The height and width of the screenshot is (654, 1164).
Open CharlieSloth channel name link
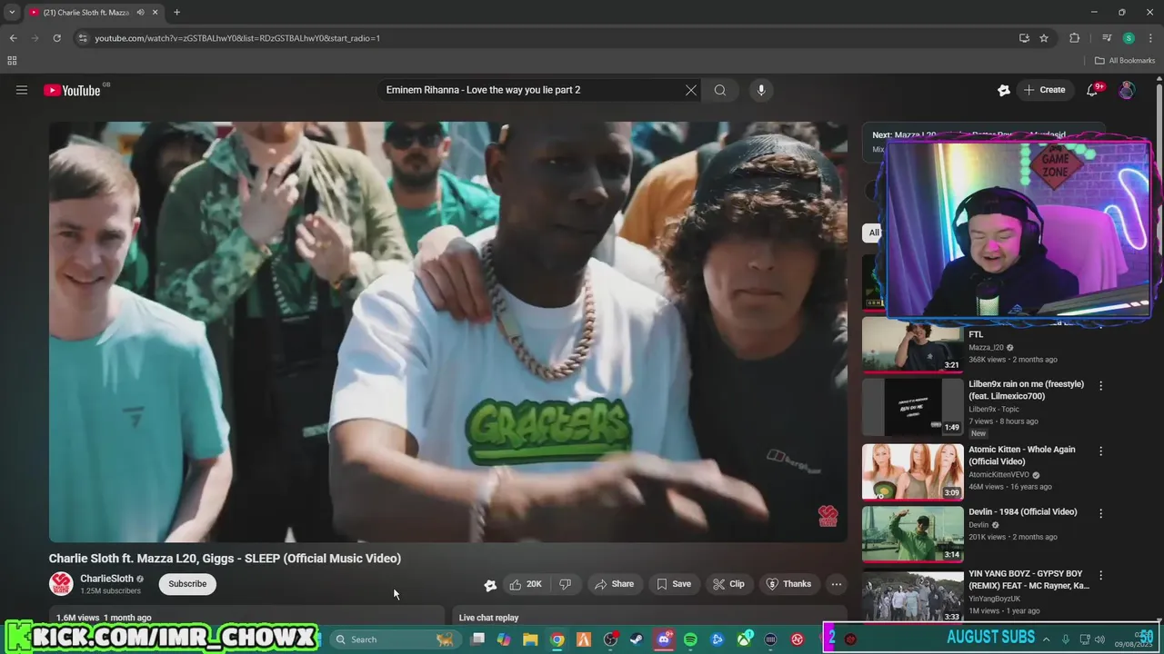106,579
